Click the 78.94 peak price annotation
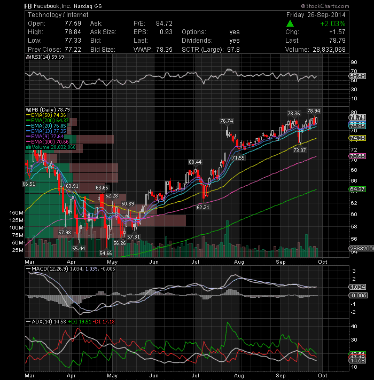The height and width of the screenshot is (380, 374). (x=314, y=111)
